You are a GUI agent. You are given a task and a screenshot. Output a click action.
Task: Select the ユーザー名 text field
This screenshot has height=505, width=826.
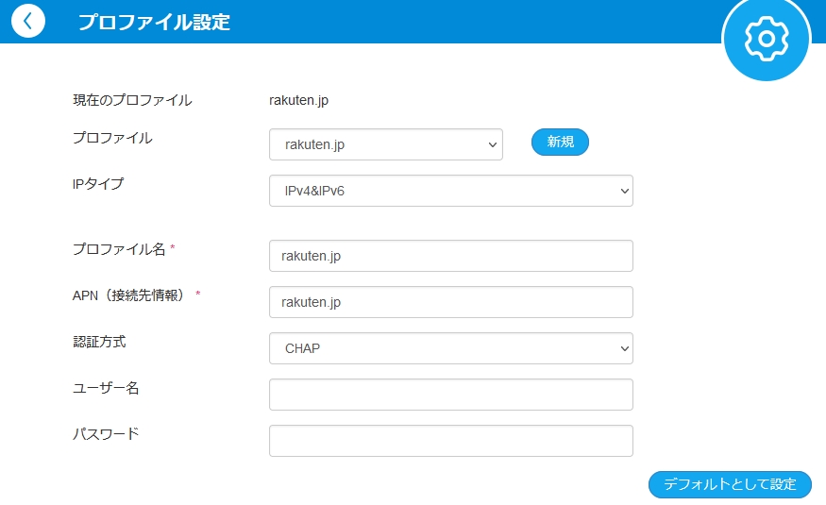(451, 395)
